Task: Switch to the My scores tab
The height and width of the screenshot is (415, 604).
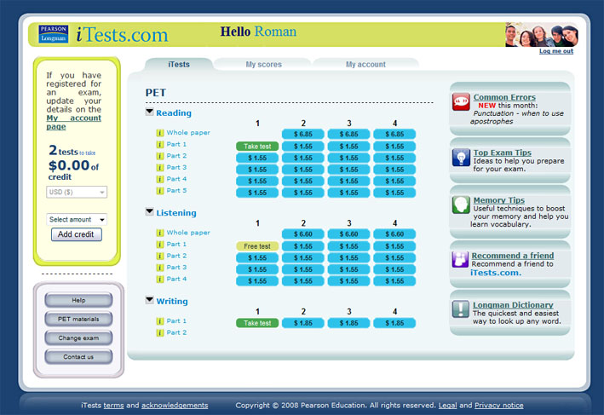Action: point(263,65)
